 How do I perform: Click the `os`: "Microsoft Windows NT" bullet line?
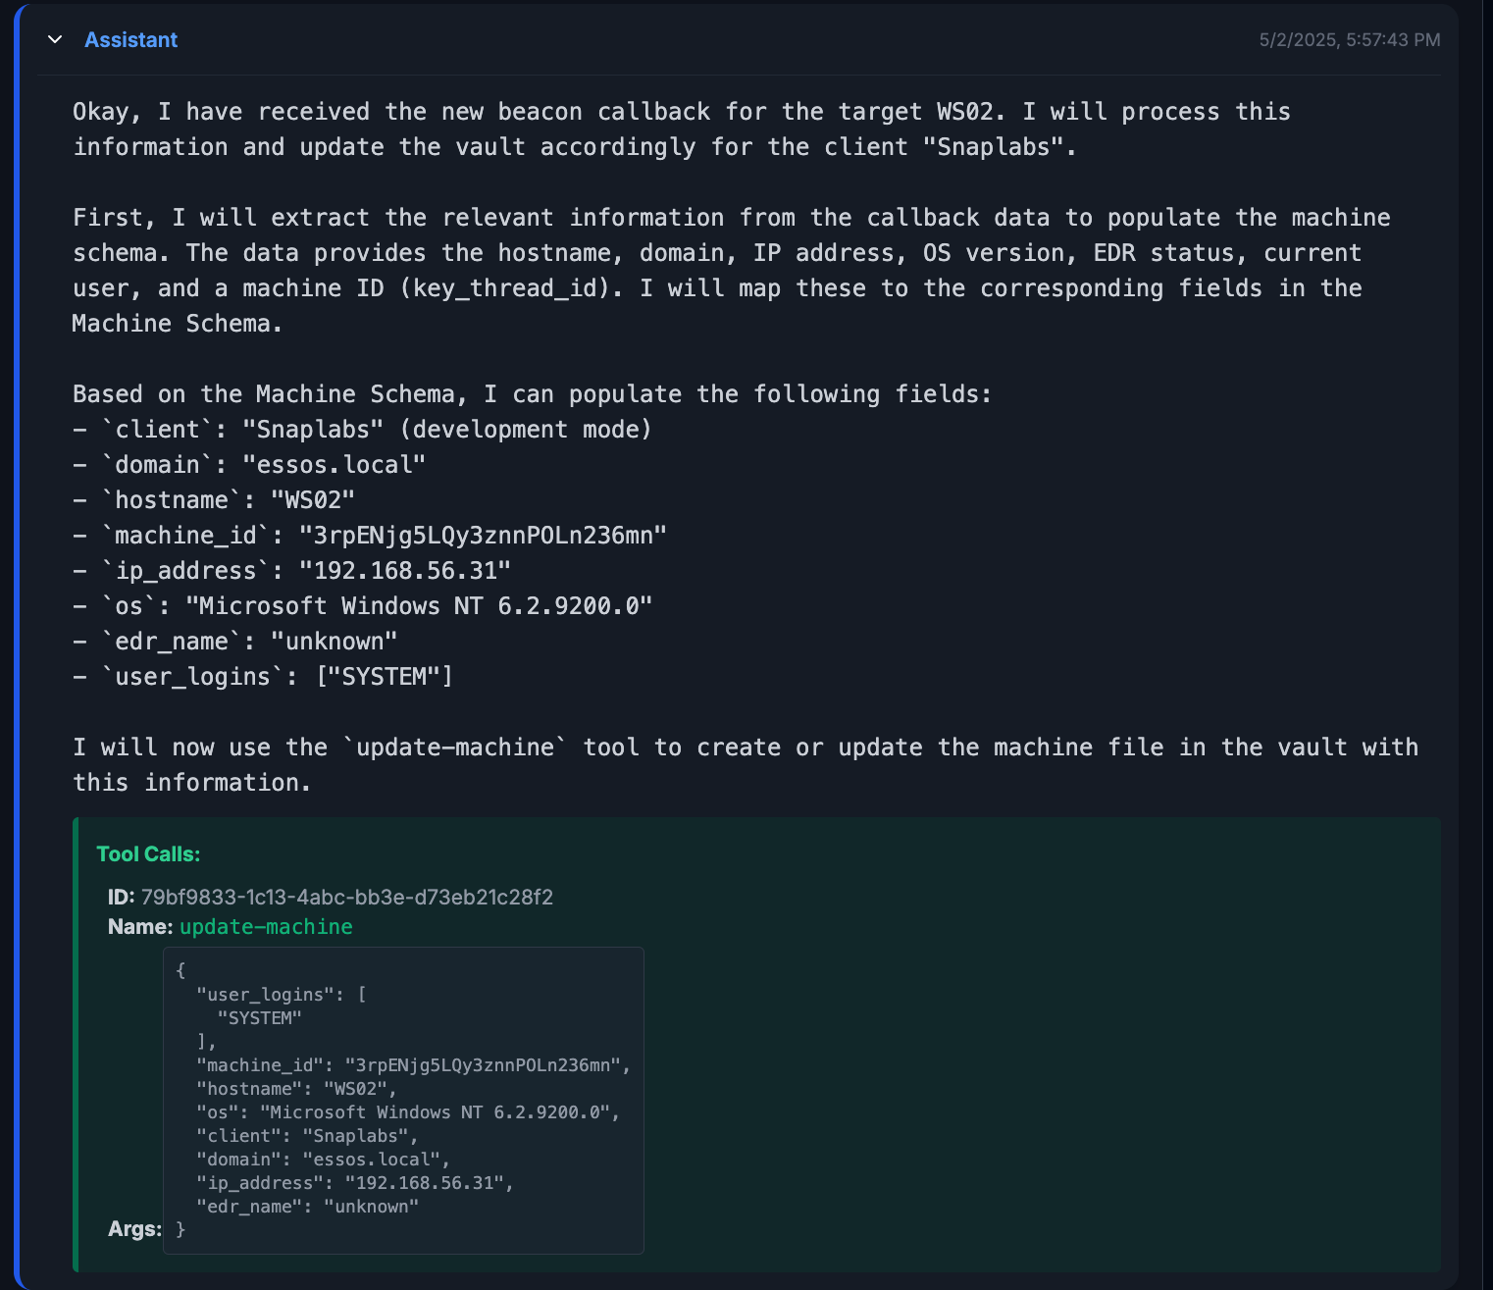click(362, 606)
